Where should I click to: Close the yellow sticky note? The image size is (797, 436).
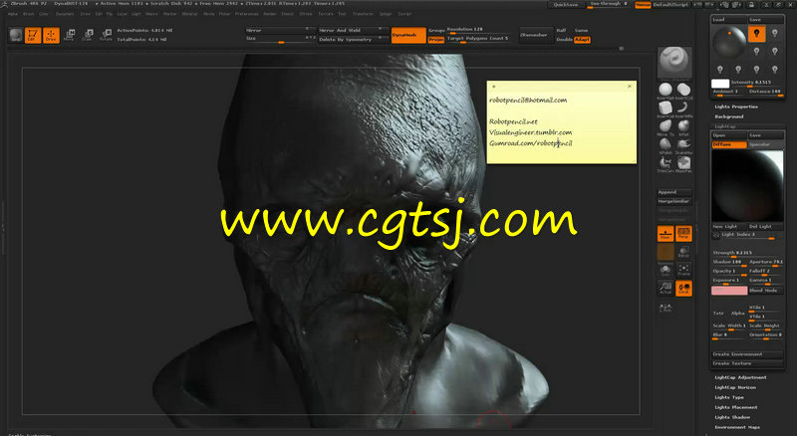(630, 87)
